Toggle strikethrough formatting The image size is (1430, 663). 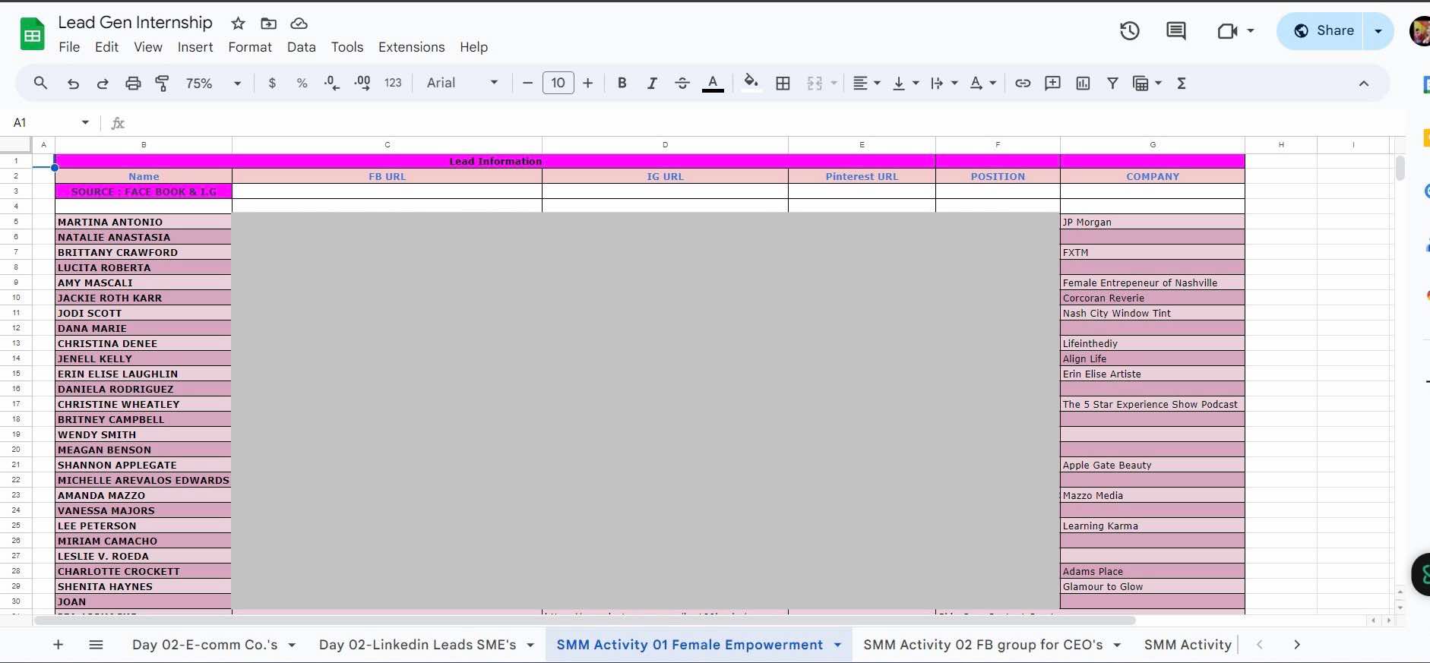tap(682, 84)
